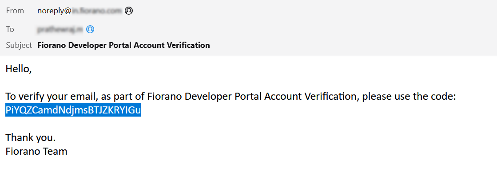Image resolution: width=497 pixels, height=172 pixels.
Task: Click the Subject field label
Action: click(x=19, y=45)
